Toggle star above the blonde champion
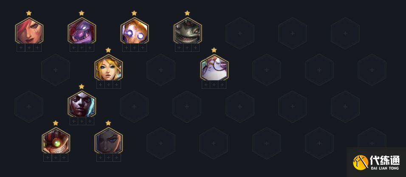This screenshot has height=177, width=406. [108, 50]
